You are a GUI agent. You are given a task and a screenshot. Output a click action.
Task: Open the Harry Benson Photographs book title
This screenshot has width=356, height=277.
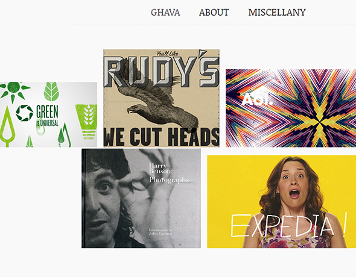tap(168, 173)
